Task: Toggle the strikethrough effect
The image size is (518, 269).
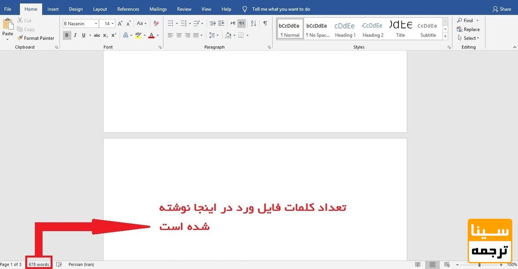Action: click(97, 35)
